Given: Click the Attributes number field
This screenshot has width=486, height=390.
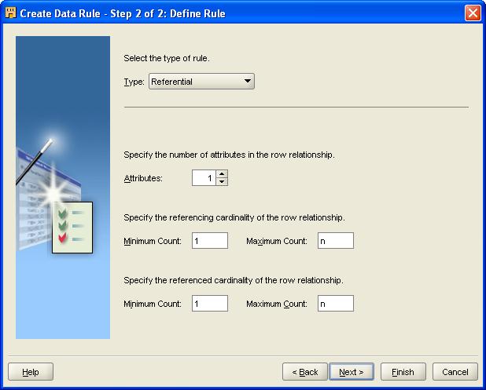Looking at the screenshot, I should [x=204, y=178].
